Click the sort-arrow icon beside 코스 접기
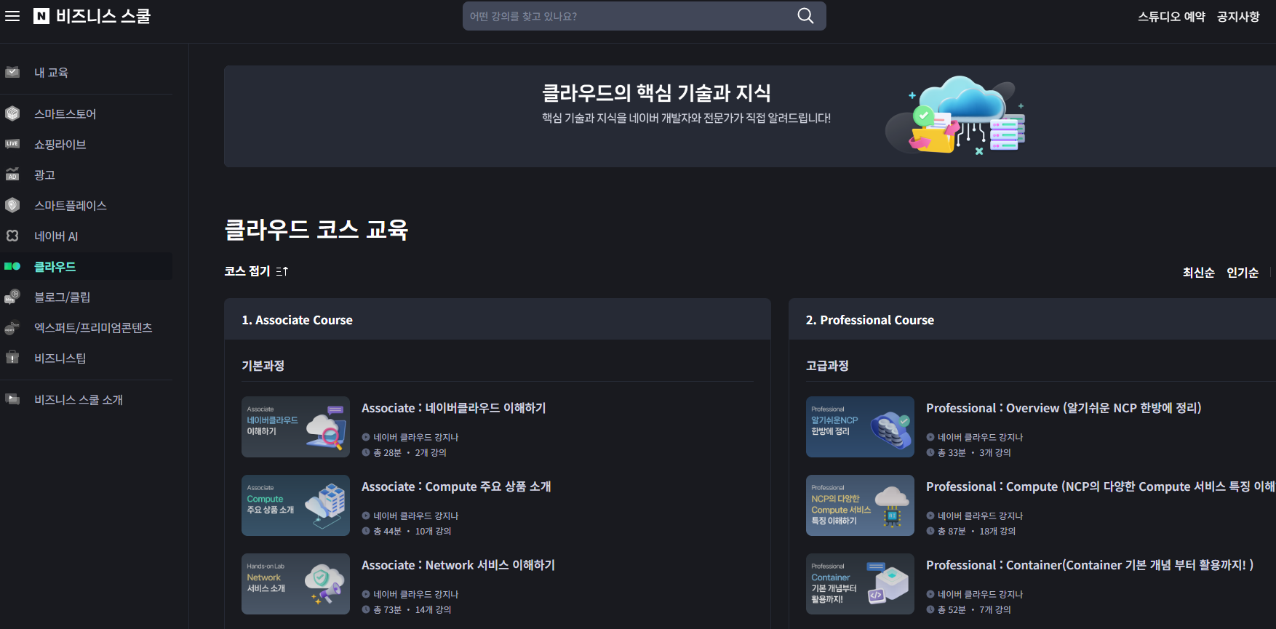Viewport: 1276px width, 629px height. pyautogui.click(x=282, y=271)
